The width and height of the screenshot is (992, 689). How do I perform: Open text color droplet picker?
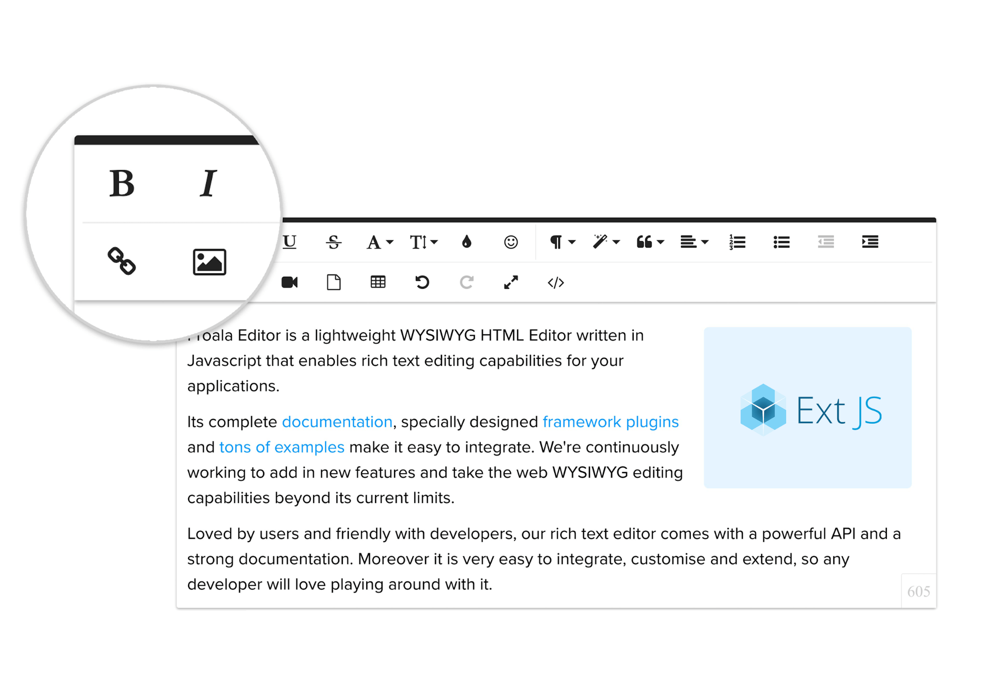466,242
